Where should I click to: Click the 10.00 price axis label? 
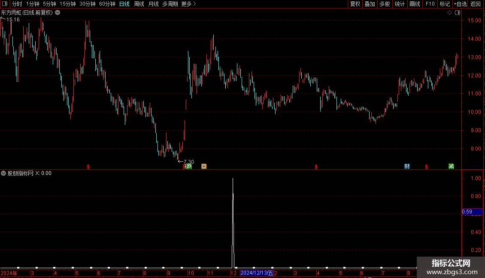[474, 112]
